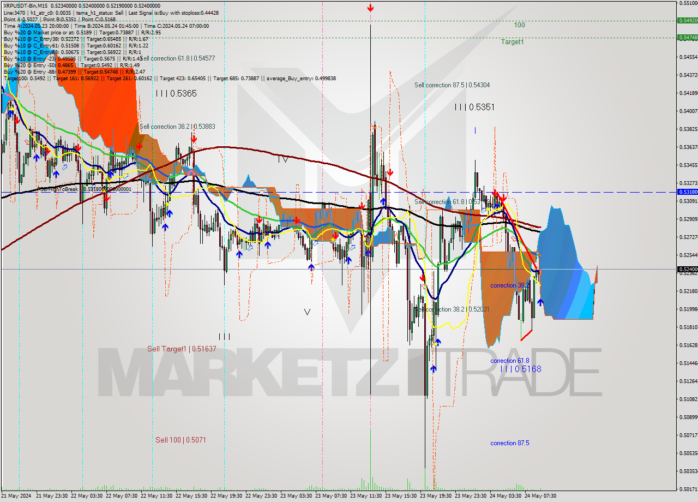The width and height of the screenshot is (698, 502).
Task: Click the 0.5218 price axis label
Action: [x=688, y=291]
